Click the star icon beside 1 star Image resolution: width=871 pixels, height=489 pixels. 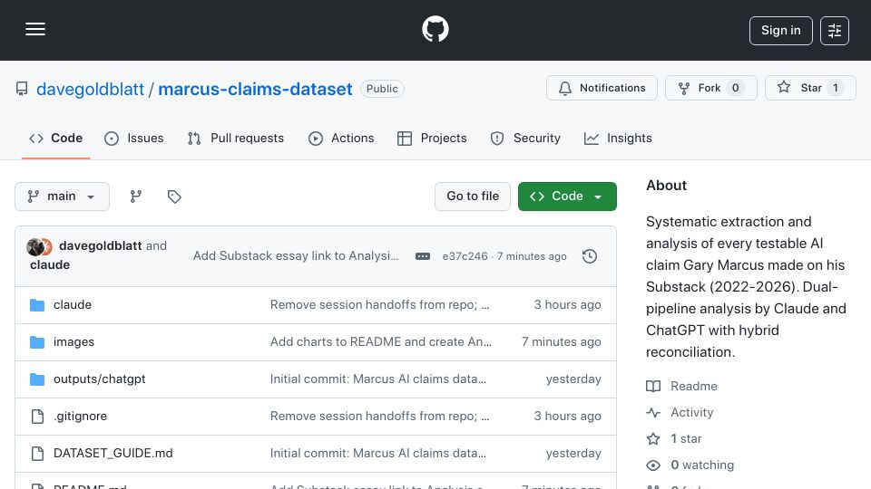653,438
